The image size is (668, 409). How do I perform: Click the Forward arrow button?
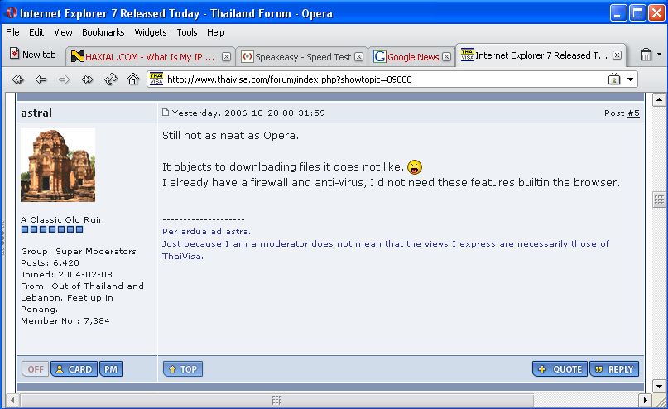(x=64, y=79)
